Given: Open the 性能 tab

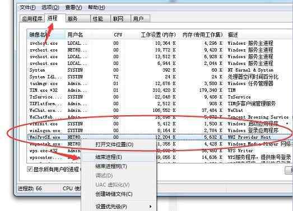Looking at the screenshot, I should (100, 19).
